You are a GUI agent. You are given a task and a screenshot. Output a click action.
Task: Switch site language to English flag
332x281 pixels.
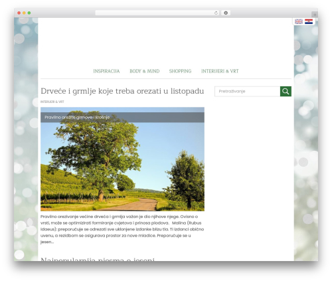pyautogui.click(x=299, y=21)
